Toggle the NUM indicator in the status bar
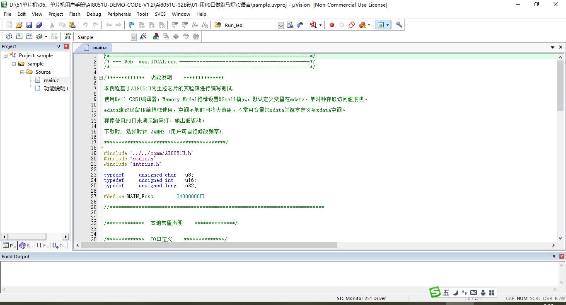The image size is (566, 305). coord(522,298)
